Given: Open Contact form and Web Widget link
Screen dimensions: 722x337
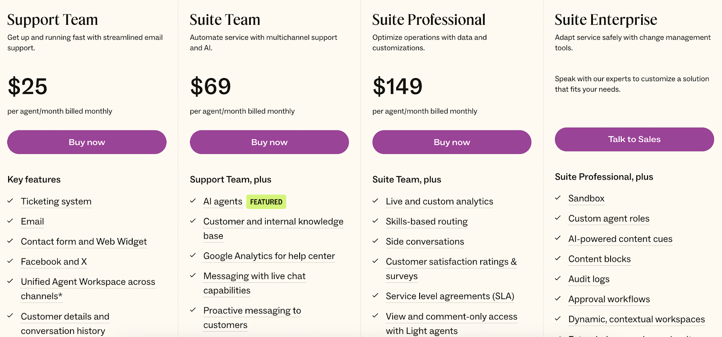Looking at the screenshot, I should pyautogui.click(x=83, y=242).
